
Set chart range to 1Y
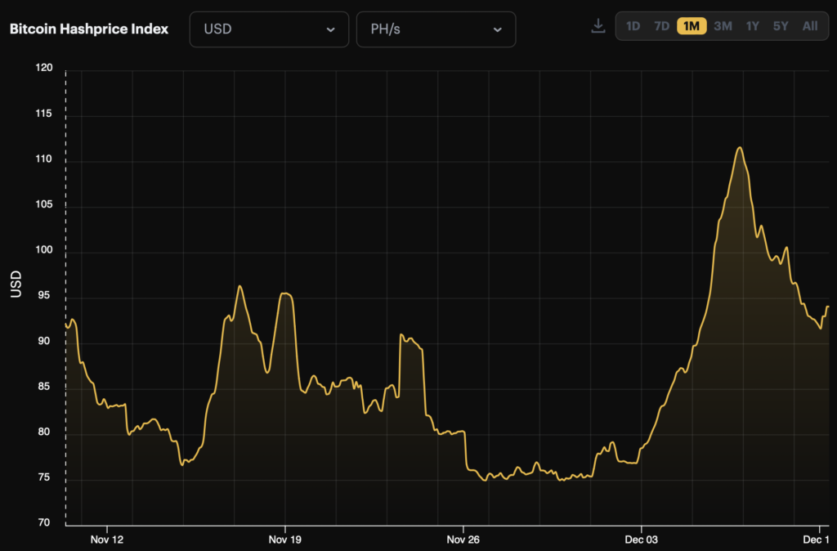[x=752, y=26]
